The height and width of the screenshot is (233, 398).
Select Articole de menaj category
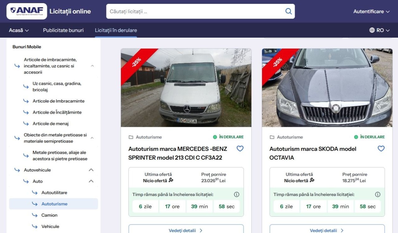(51, 123)
